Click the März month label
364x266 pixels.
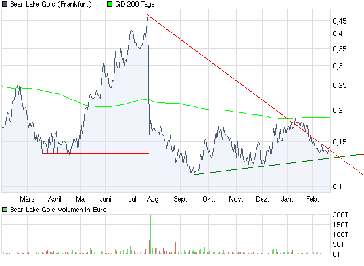(27, 199)
